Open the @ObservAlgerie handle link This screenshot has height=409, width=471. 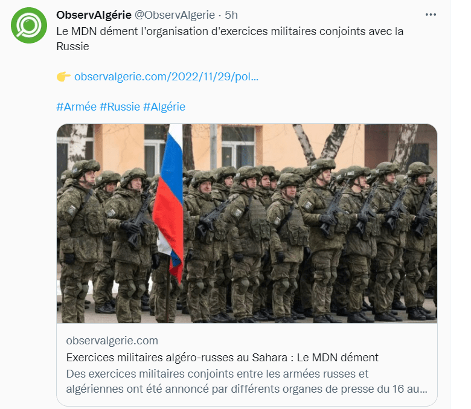pyautogui.click(x=175, y=14)
